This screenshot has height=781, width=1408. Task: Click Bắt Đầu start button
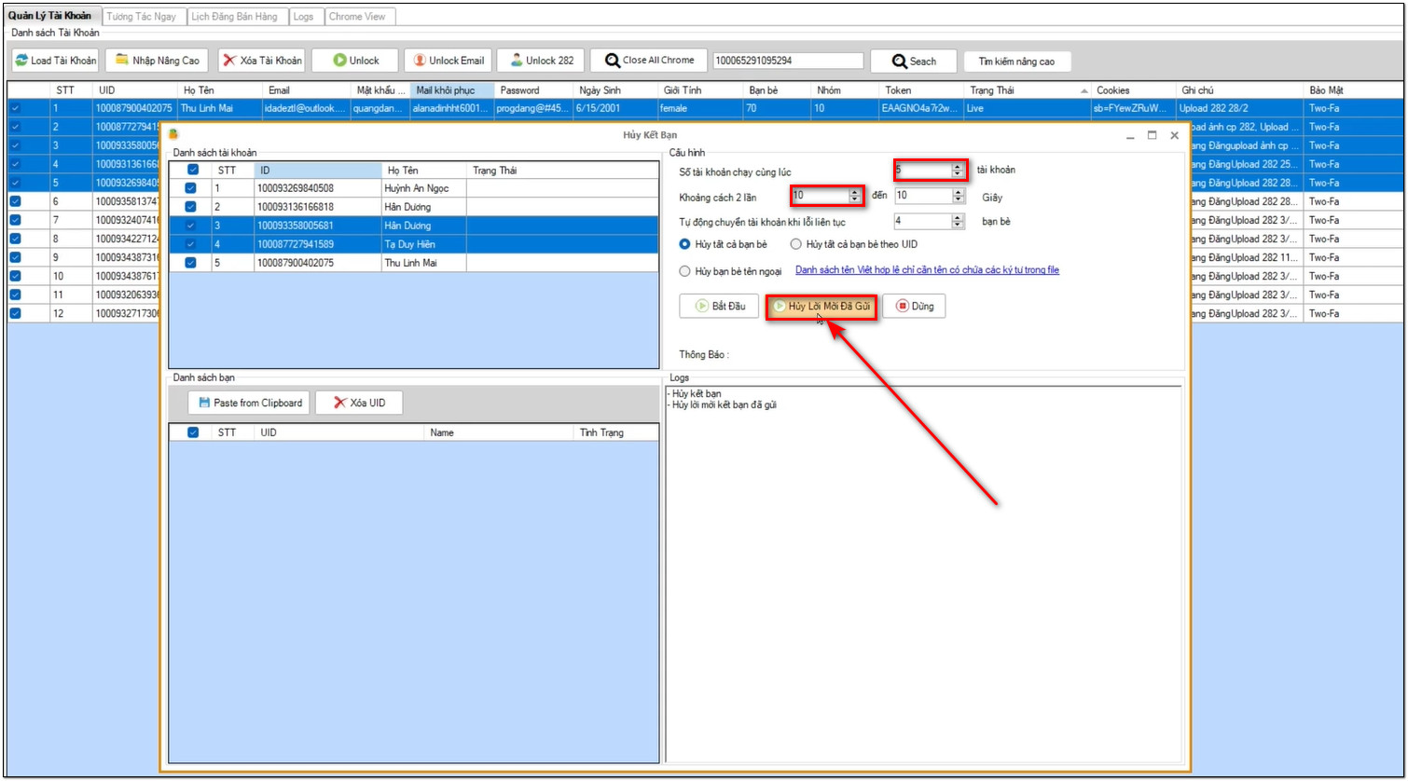pos(719,307)
